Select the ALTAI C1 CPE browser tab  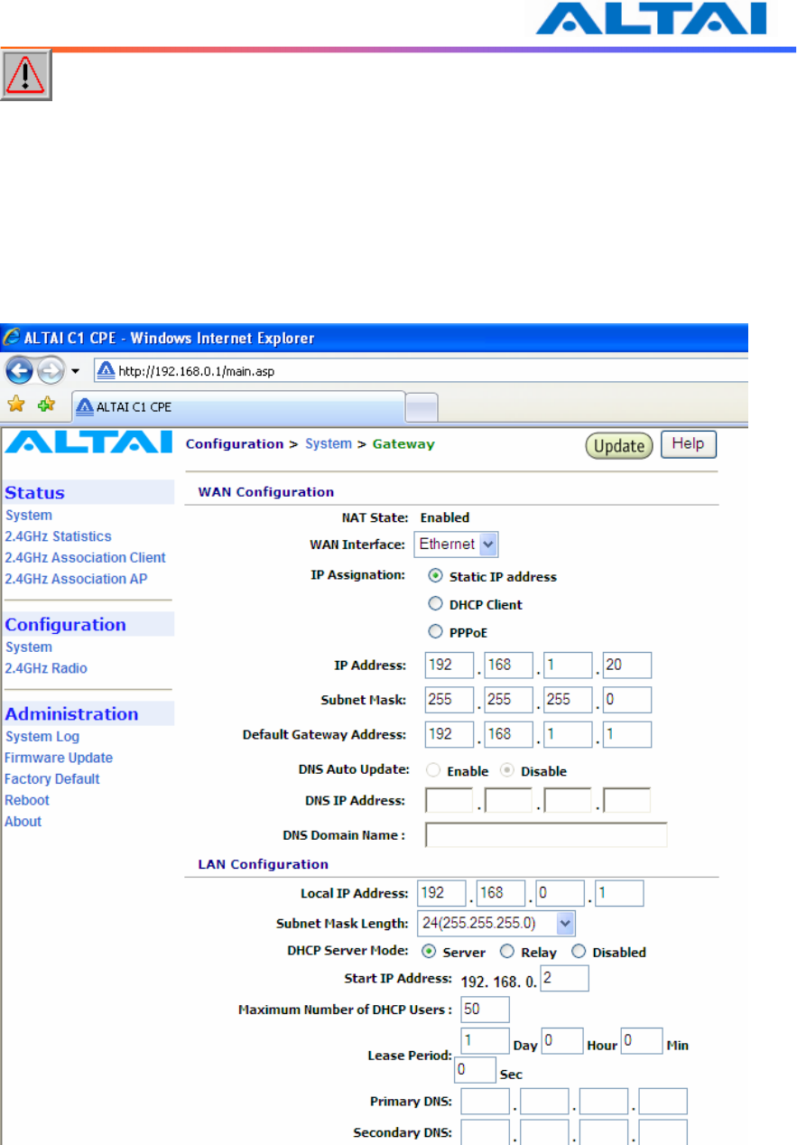coord(237,406)
